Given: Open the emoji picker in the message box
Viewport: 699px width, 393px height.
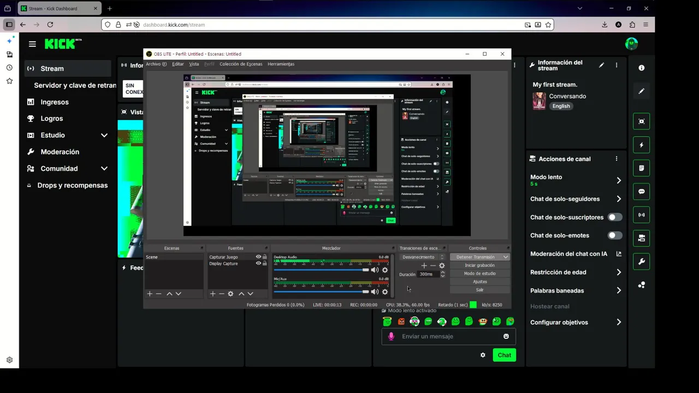Looking at the screenshot, I should coord(506,336).
